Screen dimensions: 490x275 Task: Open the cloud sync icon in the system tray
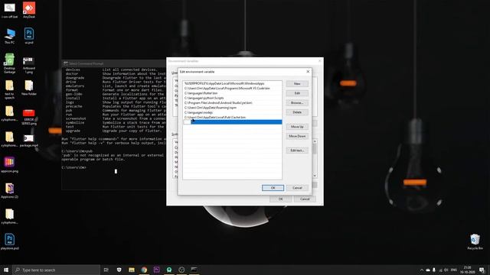point(428,270)
